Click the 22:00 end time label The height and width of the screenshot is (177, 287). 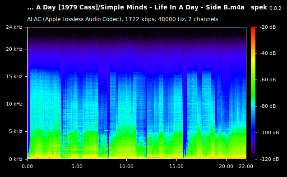coord(246,166)
